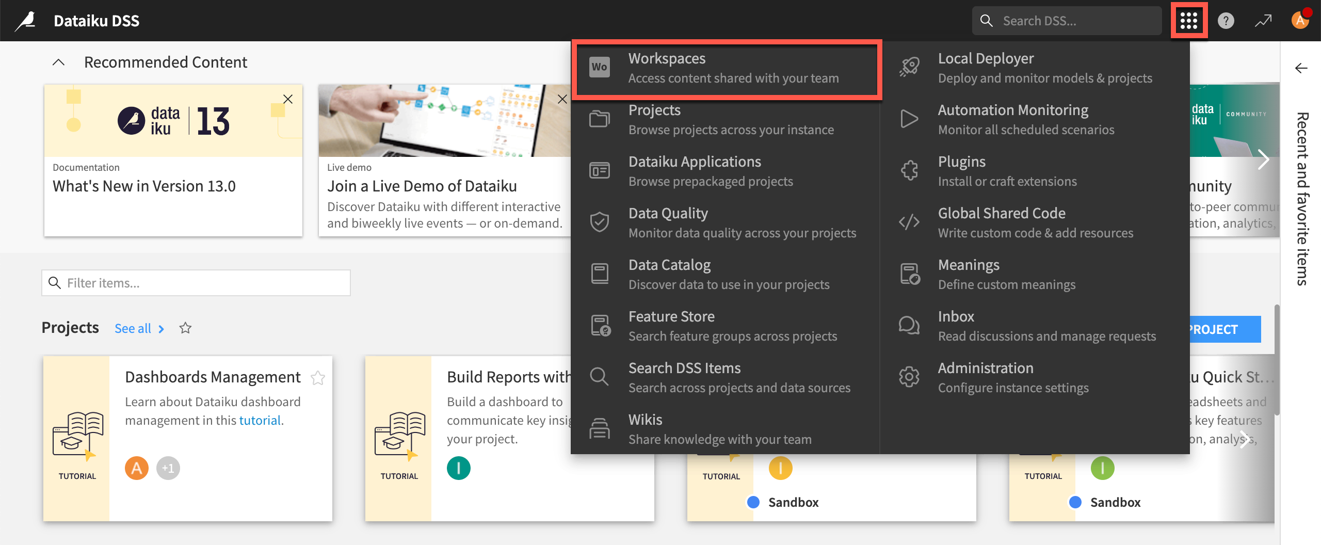
Task: Click the help question mark icon
Action: pos(1226,21)
